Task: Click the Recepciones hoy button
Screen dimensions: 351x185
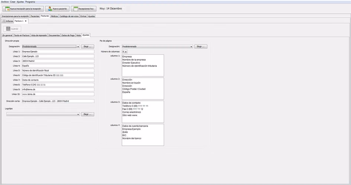Action: click(83, 9)
